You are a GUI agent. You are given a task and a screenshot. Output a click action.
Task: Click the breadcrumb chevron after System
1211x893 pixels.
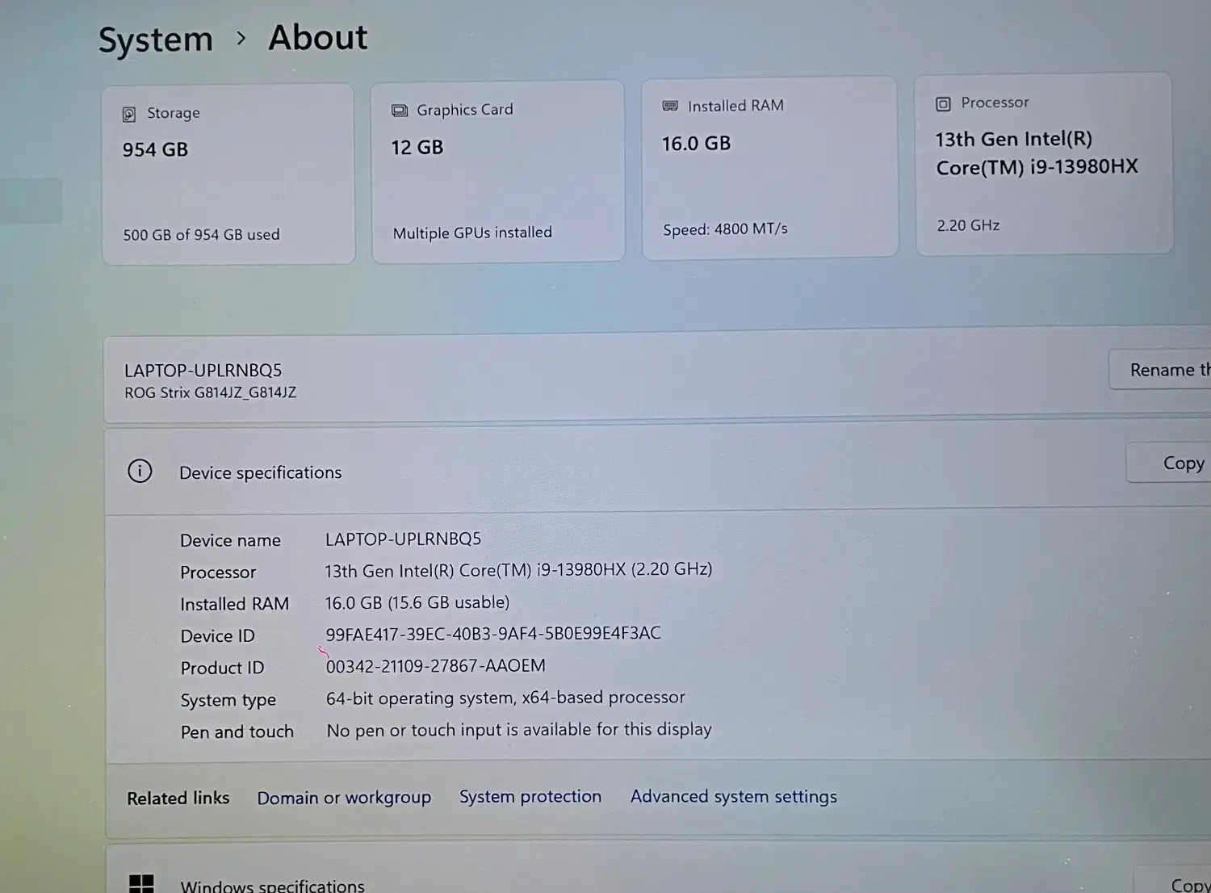point(241,38)
